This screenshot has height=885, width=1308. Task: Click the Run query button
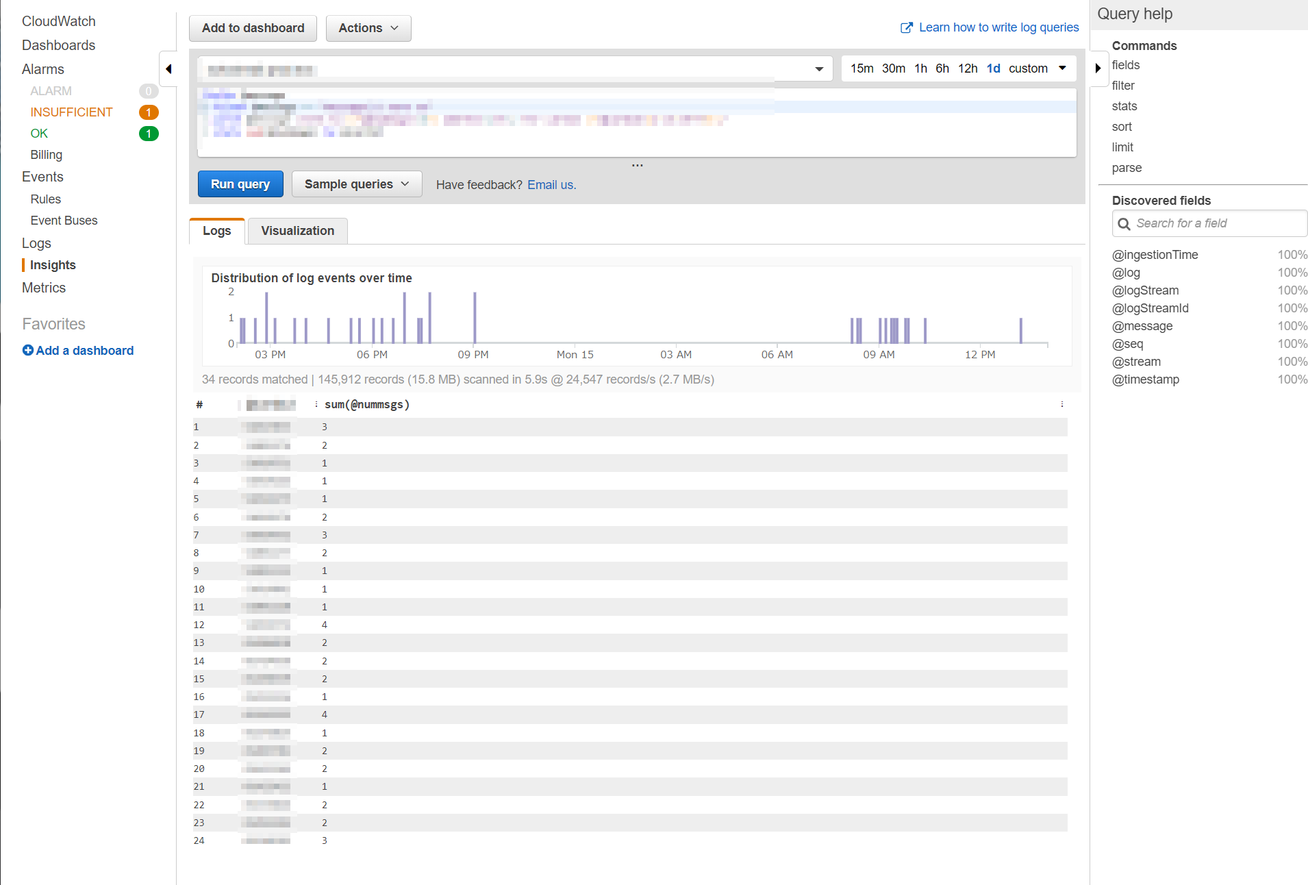pos(240,184)
